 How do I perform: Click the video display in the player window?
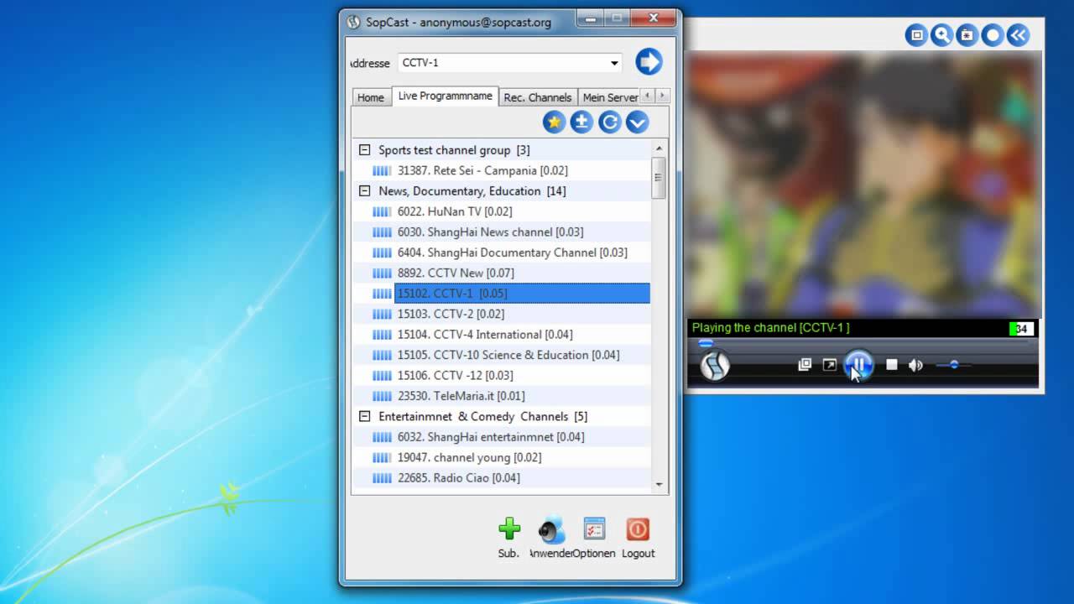click(864, 185)
